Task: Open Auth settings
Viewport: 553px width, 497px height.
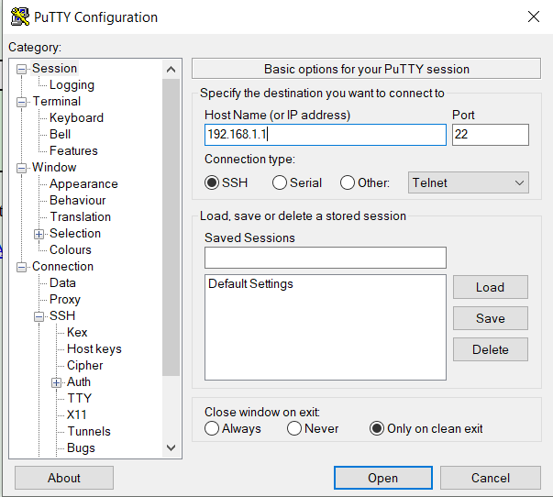Action: pyautogui.click(x=79, y=382)
